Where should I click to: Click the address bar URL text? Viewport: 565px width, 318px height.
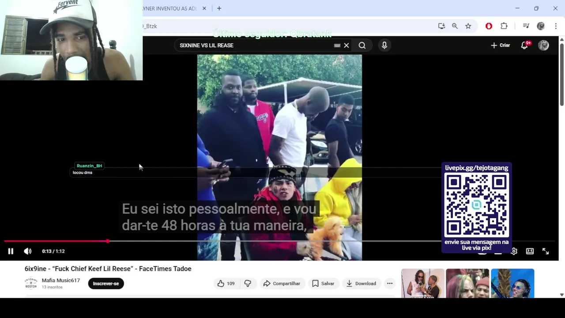150,26
